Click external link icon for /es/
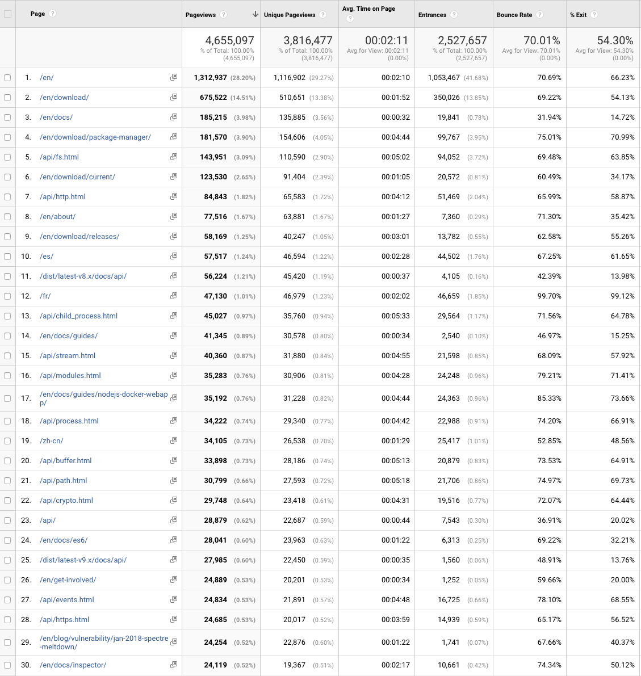Screen dimensions: 641x676 click(173, 256)
